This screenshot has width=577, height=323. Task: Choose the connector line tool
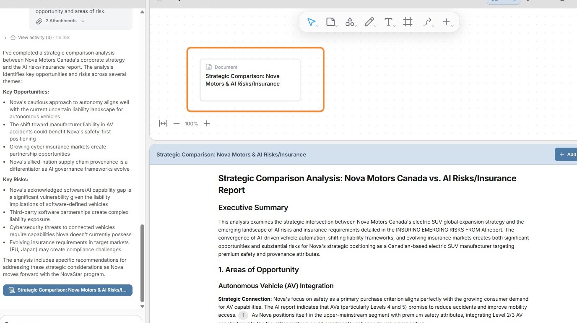click(x=427, y=22)
